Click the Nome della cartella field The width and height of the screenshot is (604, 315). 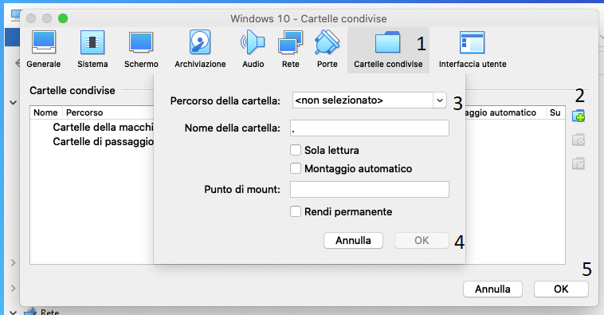[x=370, y=128]
